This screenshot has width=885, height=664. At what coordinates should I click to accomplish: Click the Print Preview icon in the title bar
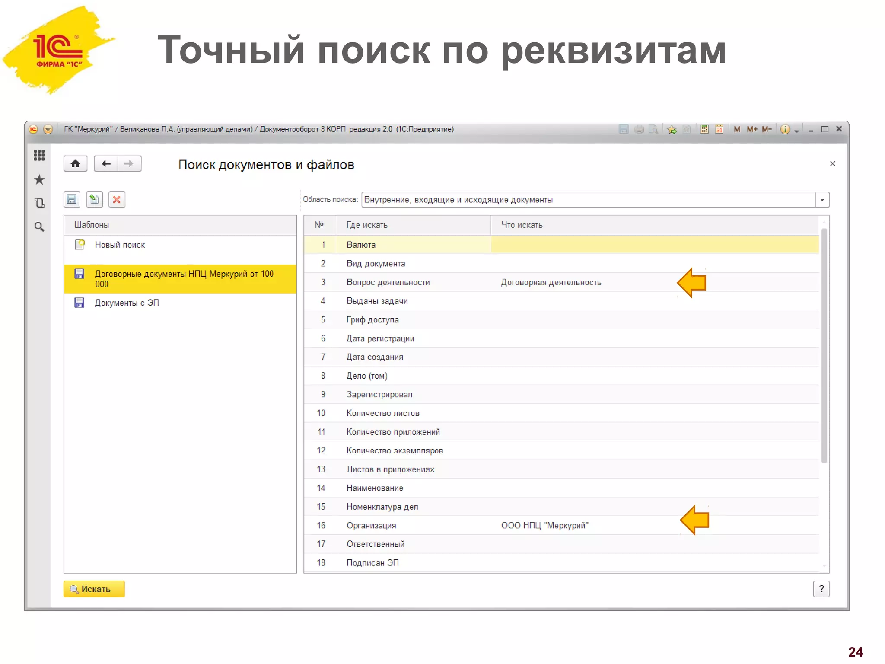(x=654, y=129)
